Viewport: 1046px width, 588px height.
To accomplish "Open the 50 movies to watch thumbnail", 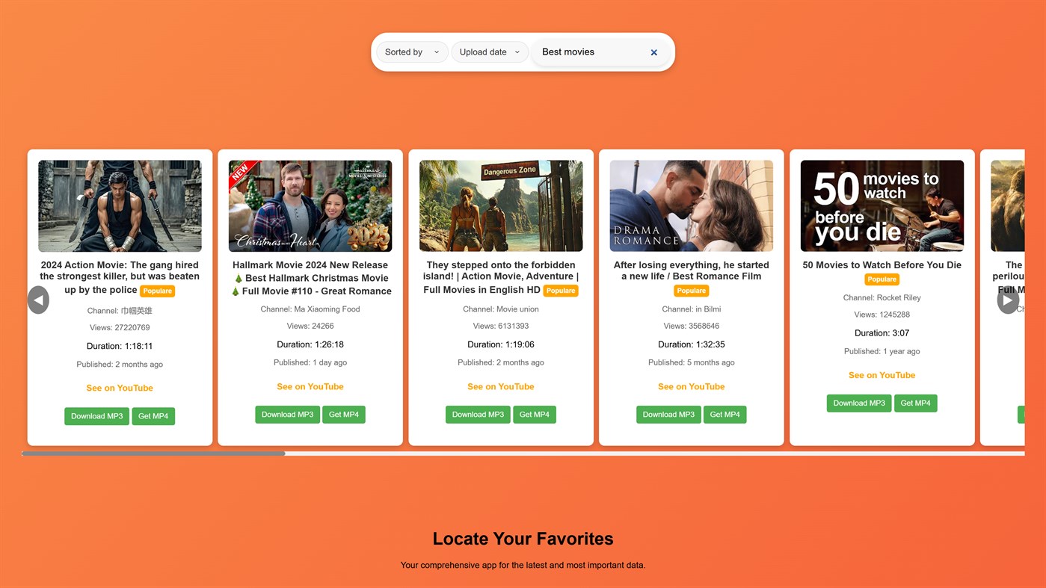I will [x=882, y=206].
